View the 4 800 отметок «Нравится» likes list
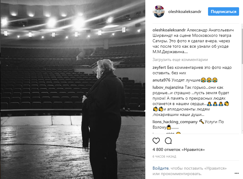Image resolution: width=243 pixels, height=179 pixels. click(178, 149)
